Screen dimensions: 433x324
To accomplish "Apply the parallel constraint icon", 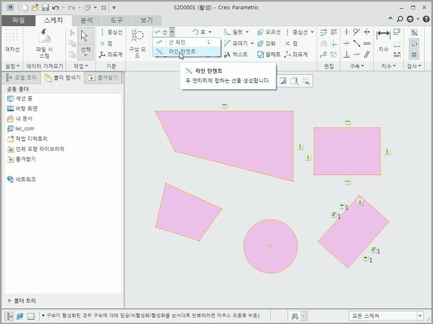I will click(x=367, y=54).
